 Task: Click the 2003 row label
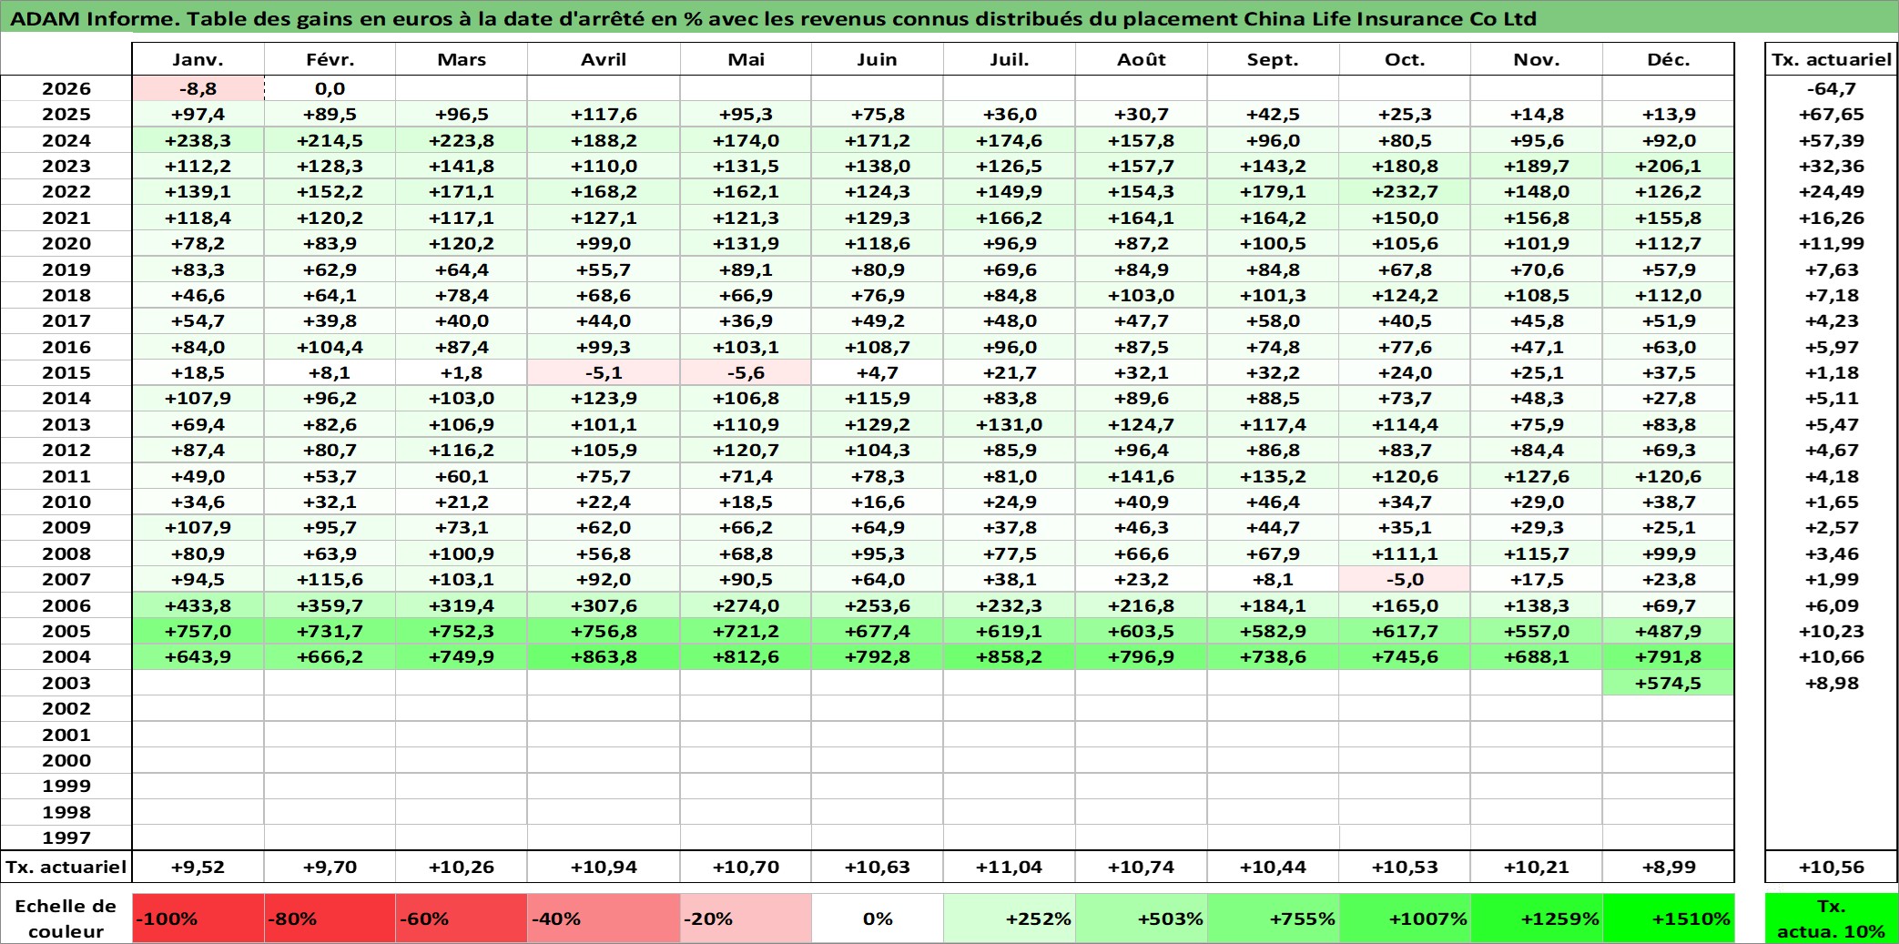(66, 683)
